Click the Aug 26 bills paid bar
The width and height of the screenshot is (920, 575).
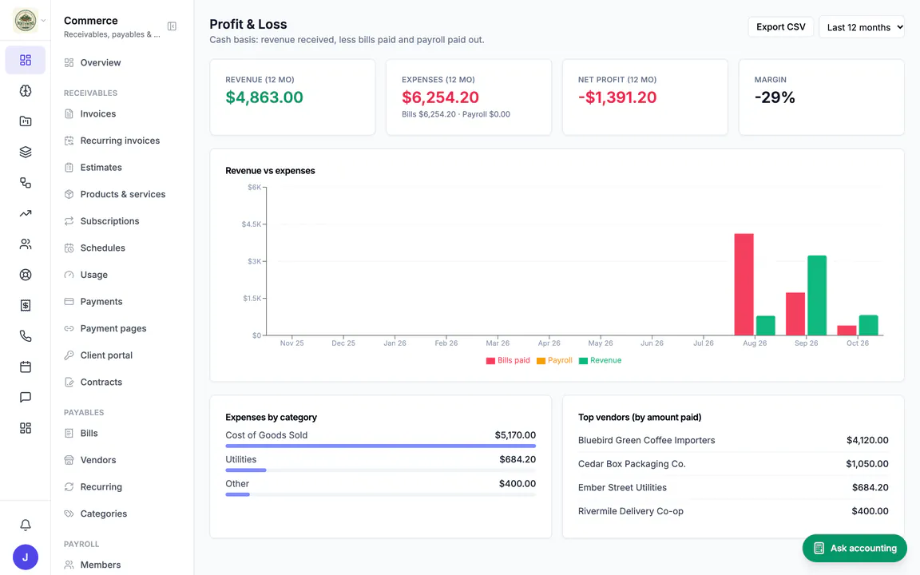[x=744, y=284]
